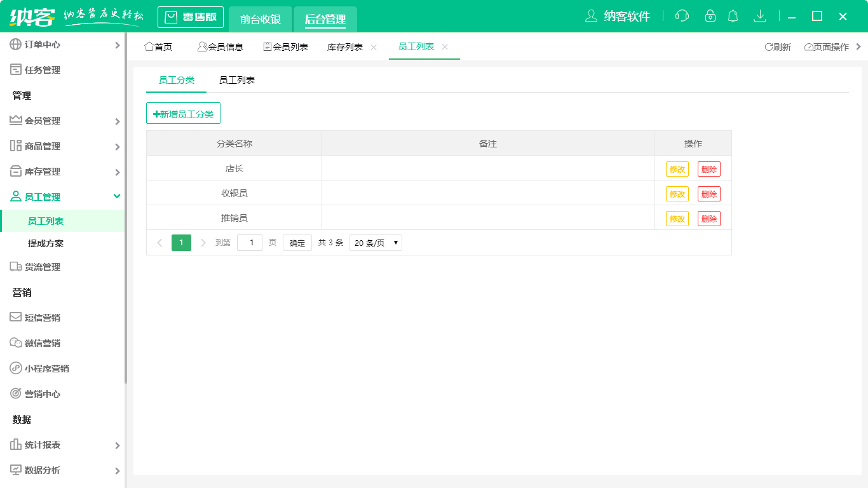The height and width of the screenshot is (488, 868).
Task: Switch to the 员工列表 inner tab
Action: [235, 80]
